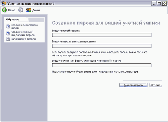Minimize the user accounts window
Viewport: 168px width, 122px height.
(x=154, y=4)
